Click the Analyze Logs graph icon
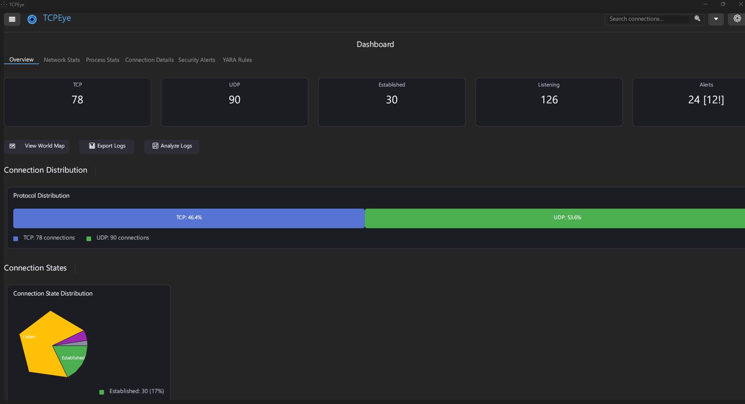Image resolution: width=745 pixels, height=404 pixels. (155, 146)
